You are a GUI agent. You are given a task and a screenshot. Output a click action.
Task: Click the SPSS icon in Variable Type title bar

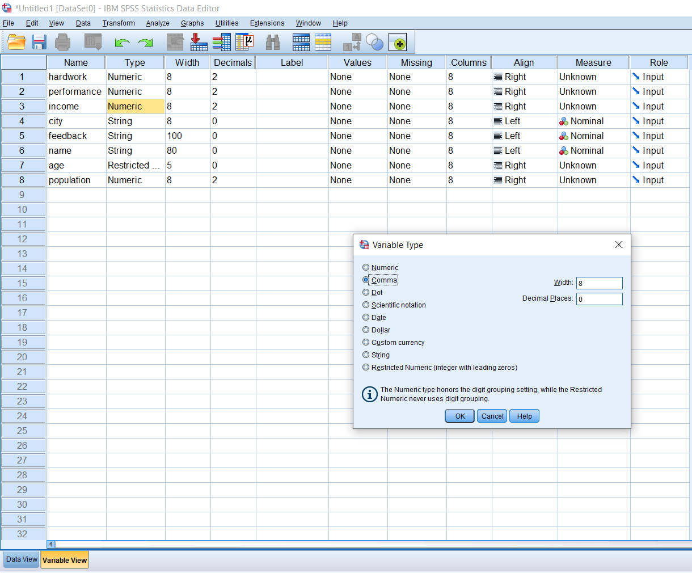pos(364,245)
